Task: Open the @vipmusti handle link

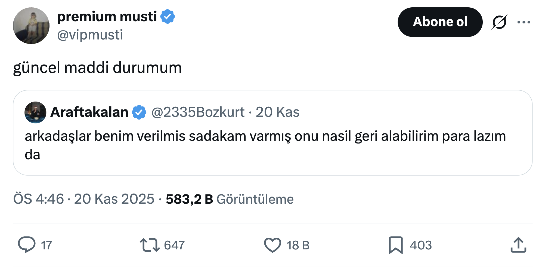Action: [x=90, y=35]
